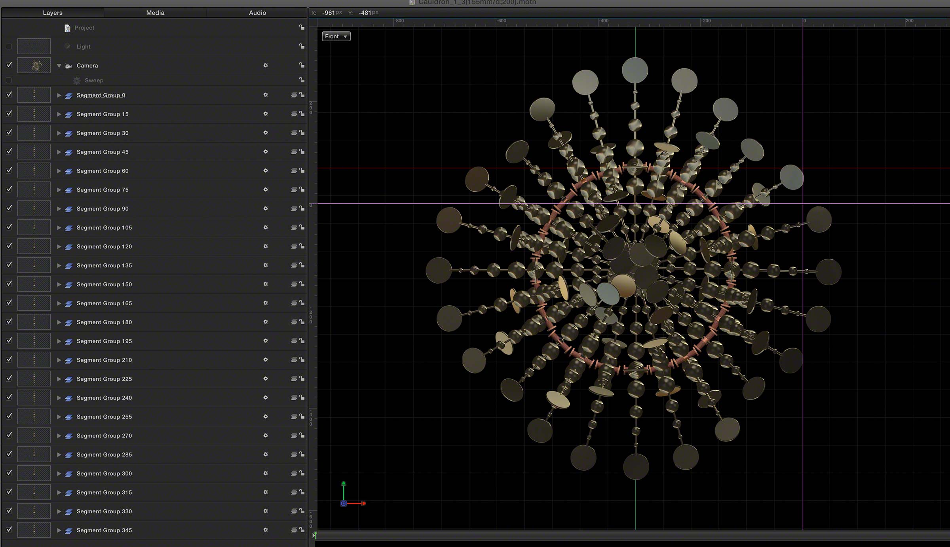Click stack icon on Segment Group 225

[x=294, y=379]
